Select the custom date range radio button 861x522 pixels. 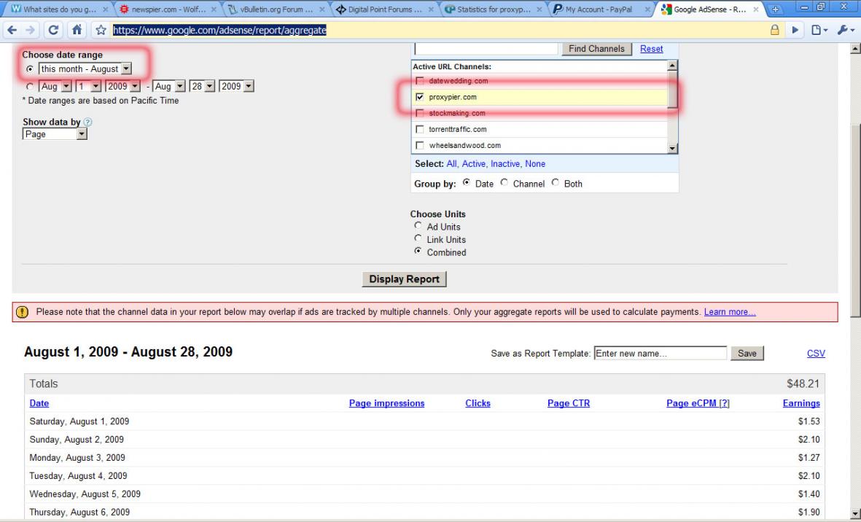pos(30,86)
